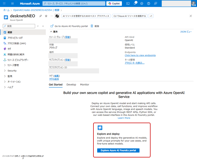197x160 pixels.
Task: Click the 問題の診断と解決 wrench icon
Action: [x=5, y=54]
